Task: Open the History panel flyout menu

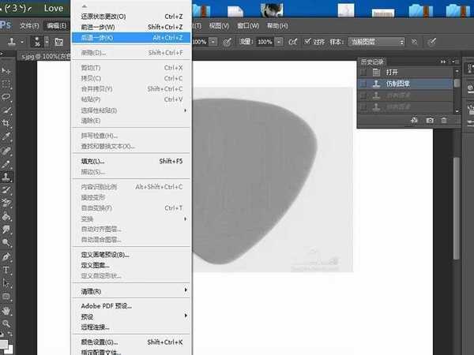Action: coord(455,62)
